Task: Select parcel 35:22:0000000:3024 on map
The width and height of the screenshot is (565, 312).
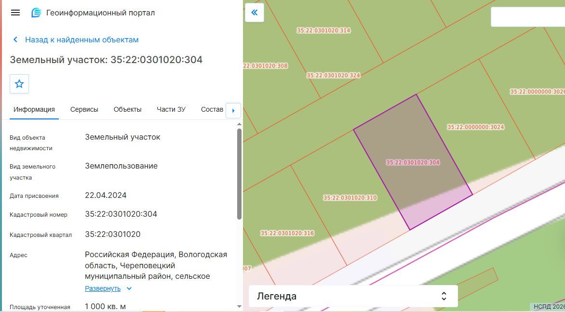Action: click(476, 127)
